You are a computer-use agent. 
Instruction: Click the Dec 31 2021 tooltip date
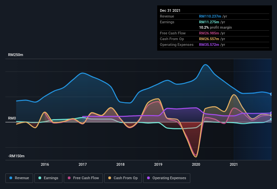170,10
